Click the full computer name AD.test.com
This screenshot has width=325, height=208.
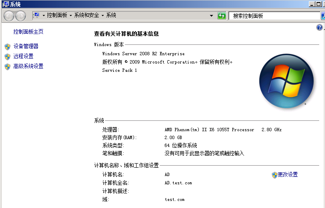178,183
